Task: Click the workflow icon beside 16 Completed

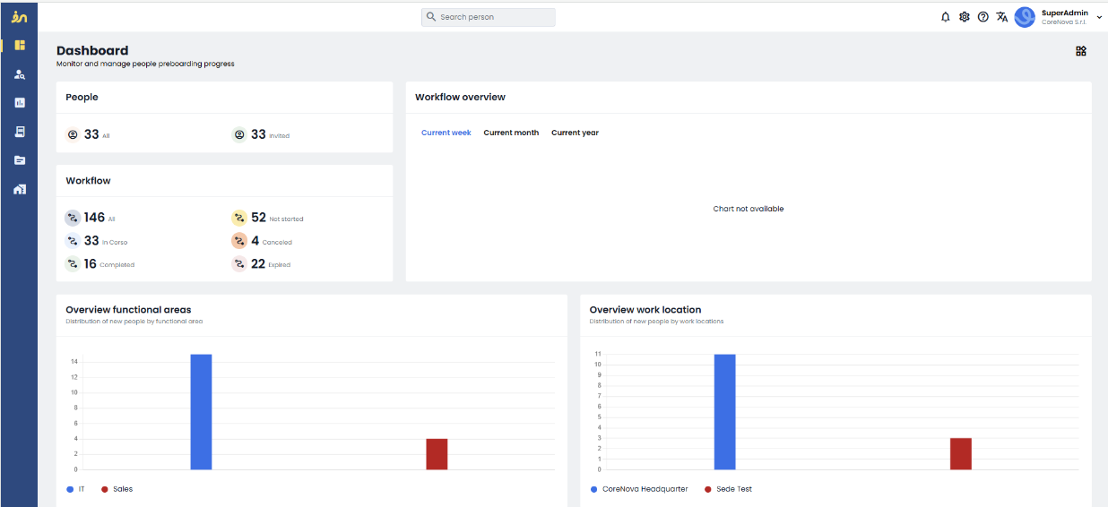Action: coord(73,264)
